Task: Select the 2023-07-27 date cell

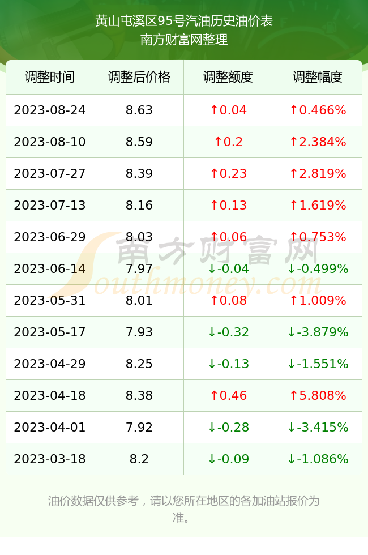Action: (x=50, y=173)
